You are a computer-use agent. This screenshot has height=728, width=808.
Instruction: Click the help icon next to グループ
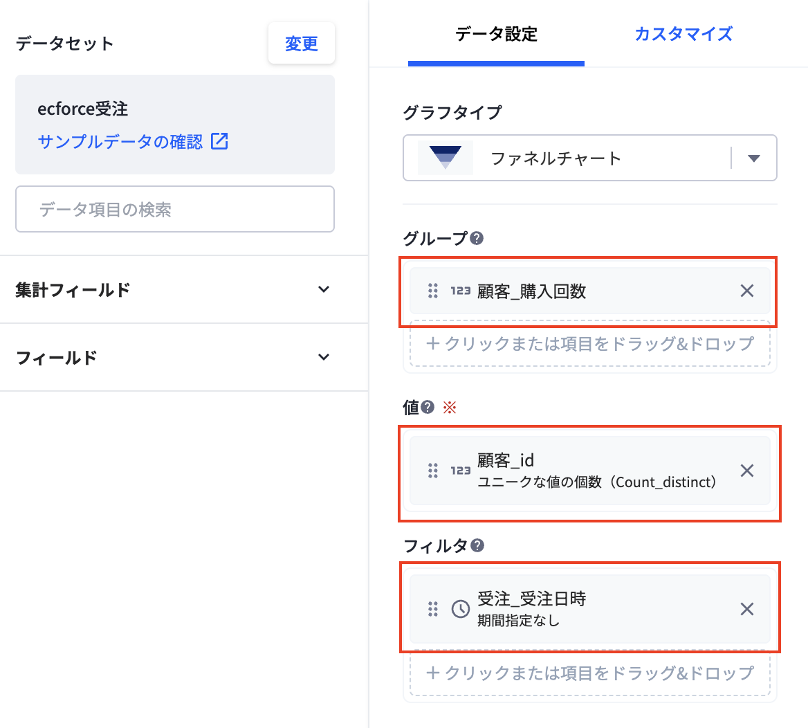pyautogui.click(x=477, y=238)
